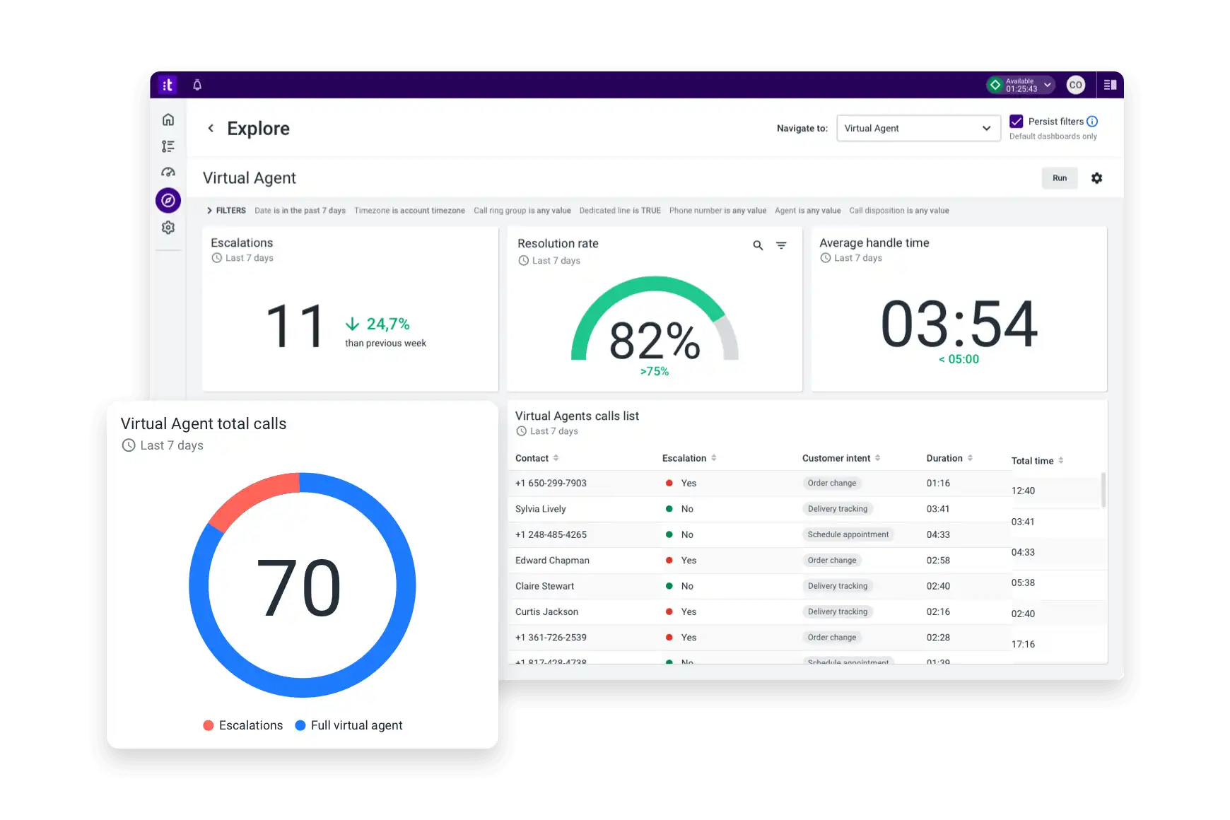Select the dashboard speedometer icon in sidebar

tap(168, 172)
